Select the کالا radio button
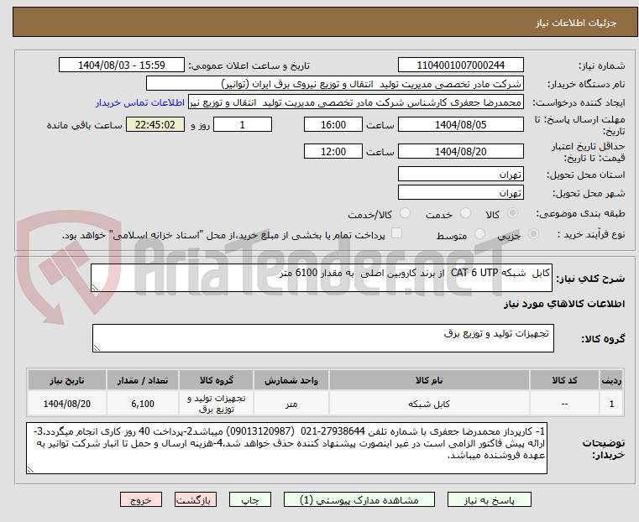 click(x=513, y=213)
